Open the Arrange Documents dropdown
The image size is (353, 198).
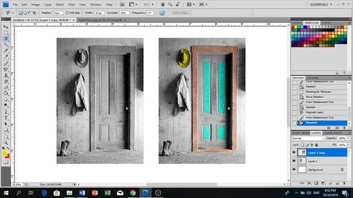point(191,4)
